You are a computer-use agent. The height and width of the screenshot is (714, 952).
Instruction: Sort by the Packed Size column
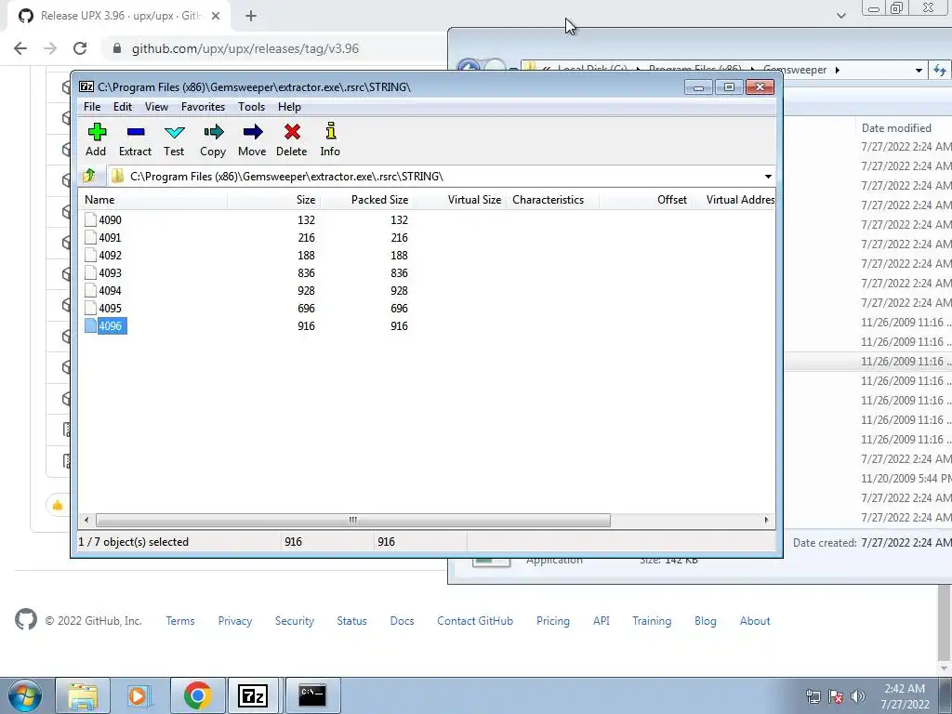(x=366, y=200)
